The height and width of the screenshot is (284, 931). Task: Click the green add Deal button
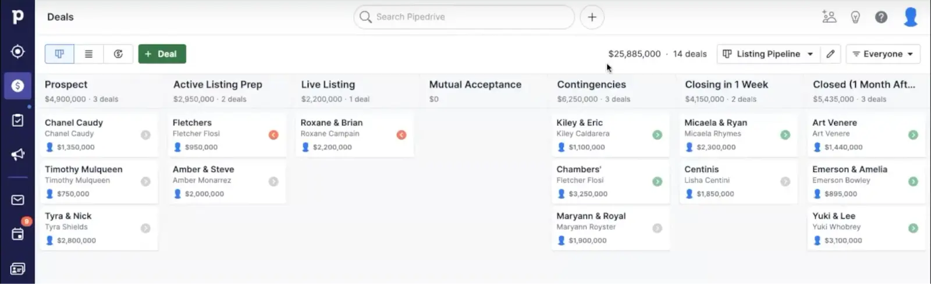coord(162,54)
